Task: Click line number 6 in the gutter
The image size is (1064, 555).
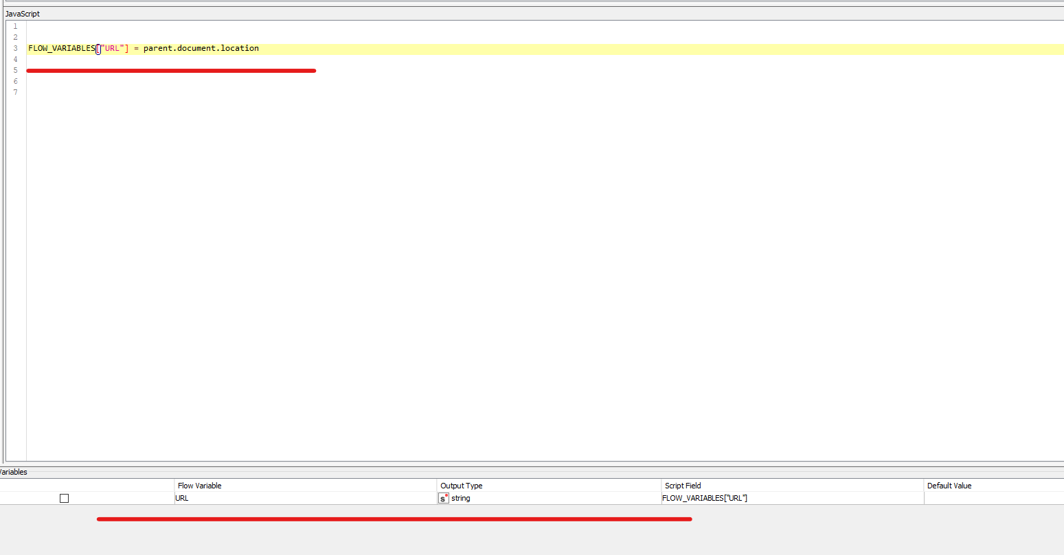Action: tap(15, 81)
